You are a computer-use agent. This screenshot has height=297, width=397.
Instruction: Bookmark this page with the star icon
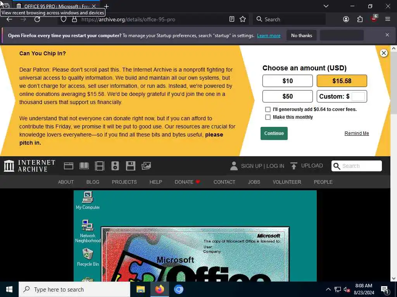coord(243,19)
